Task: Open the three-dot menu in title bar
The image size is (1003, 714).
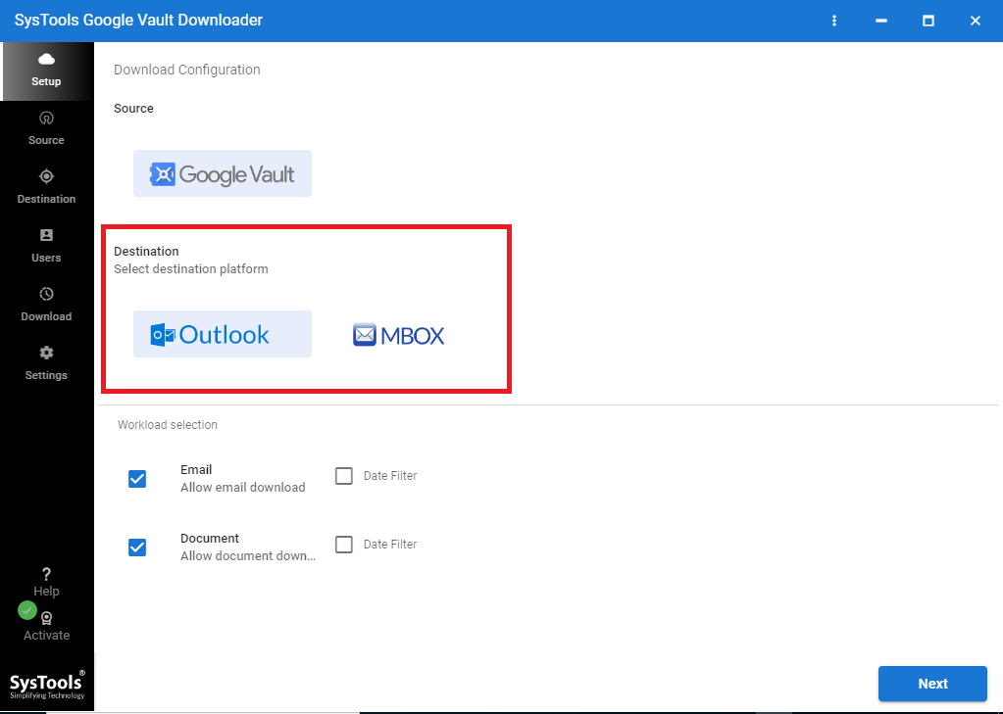Action: (x=834, y=21)
